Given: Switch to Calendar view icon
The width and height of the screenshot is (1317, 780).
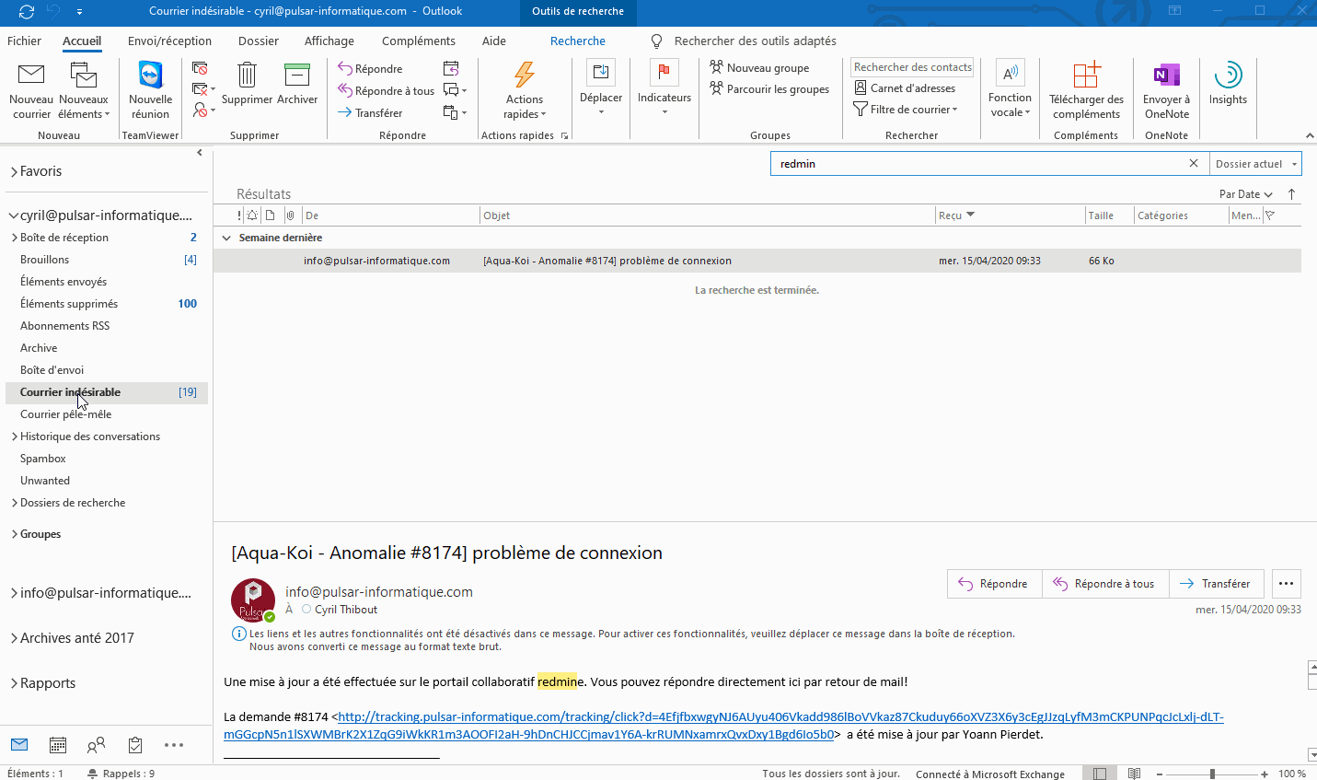Looking at the screenshot, I should [57, 744].
